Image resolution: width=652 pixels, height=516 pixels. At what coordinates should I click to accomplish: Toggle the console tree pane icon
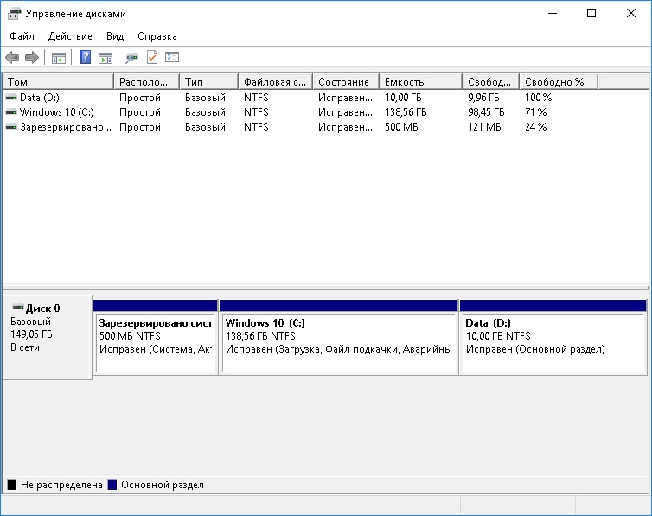59,58
